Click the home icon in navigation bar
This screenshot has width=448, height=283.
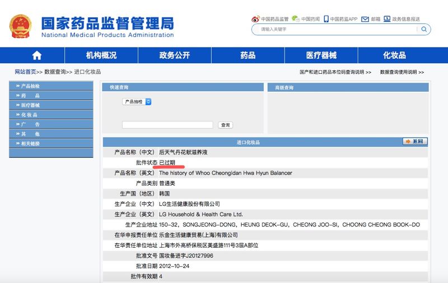click(37, 55)
